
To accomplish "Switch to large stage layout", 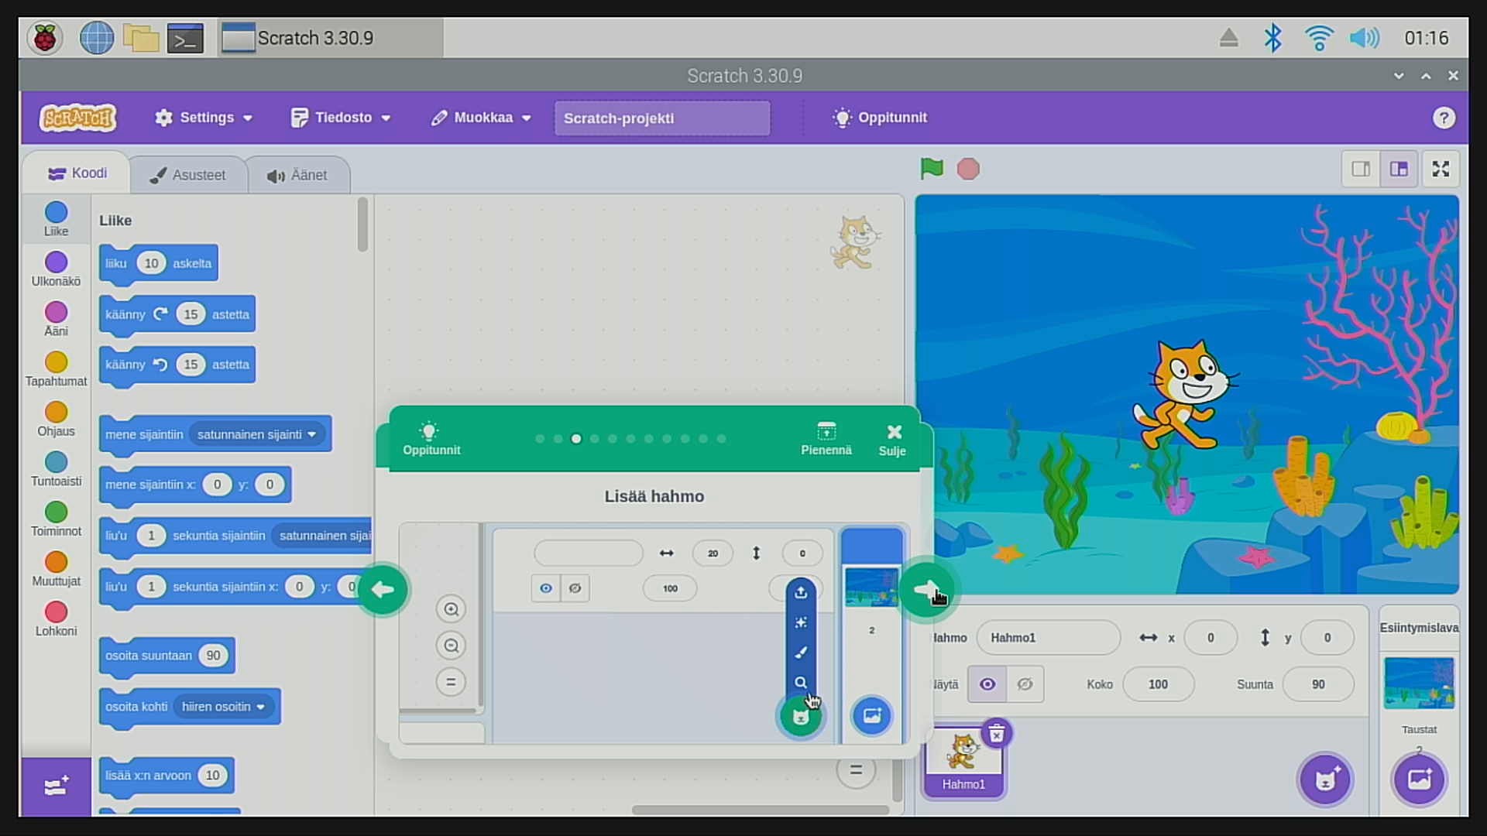I will click(1399, 169).
